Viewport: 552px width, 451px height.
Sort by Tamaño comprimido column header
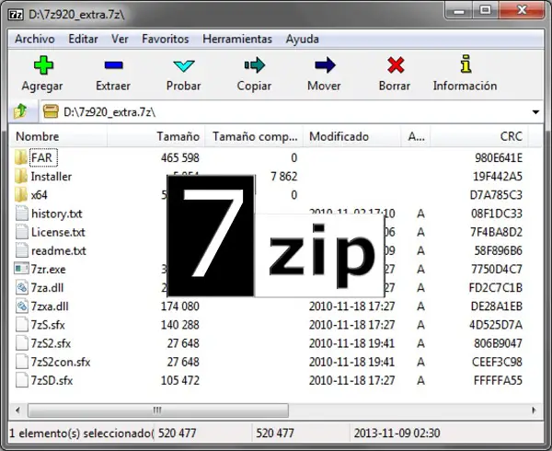(x=254, y=136)
